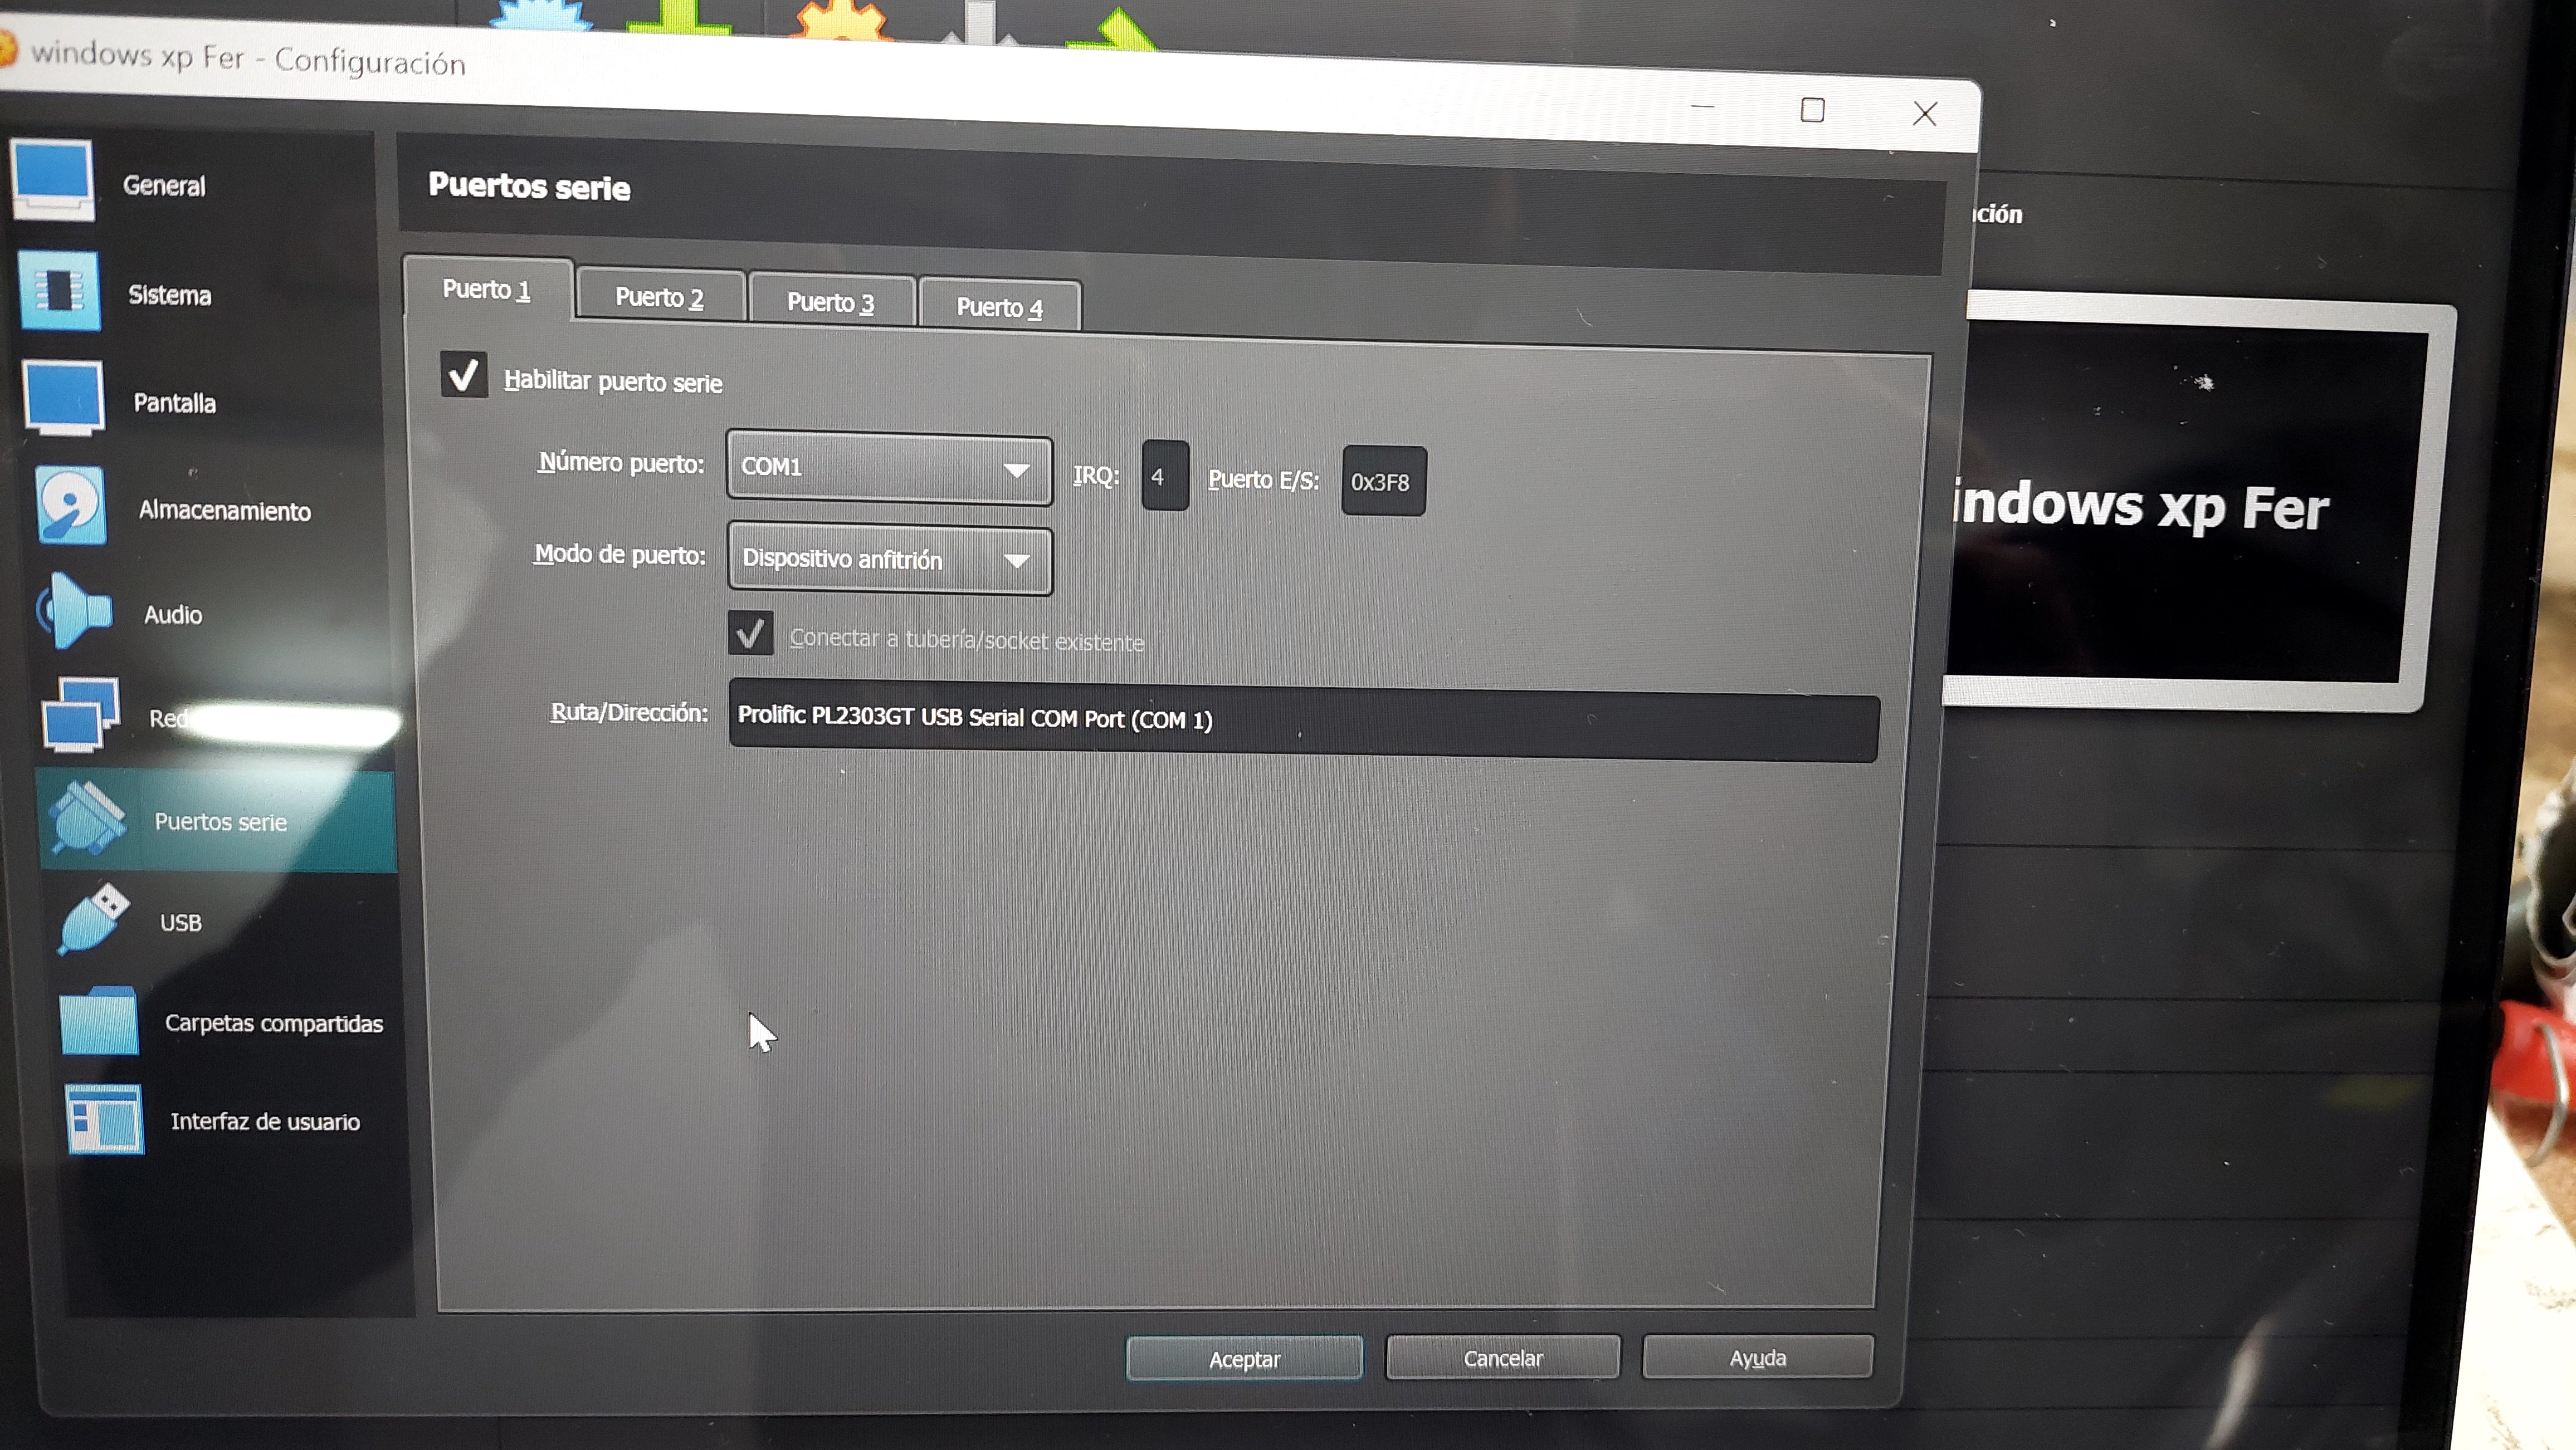This screenshot has width=2576, height=1450.
Task: Open the Modo de puerto dropdown
Action: coord(890,559)
